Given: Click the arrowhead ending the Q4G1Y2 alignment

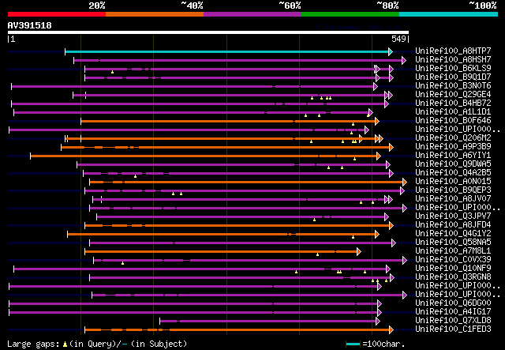Looking at the screenshot, I should pyautogui.click(x=377, y=235).
